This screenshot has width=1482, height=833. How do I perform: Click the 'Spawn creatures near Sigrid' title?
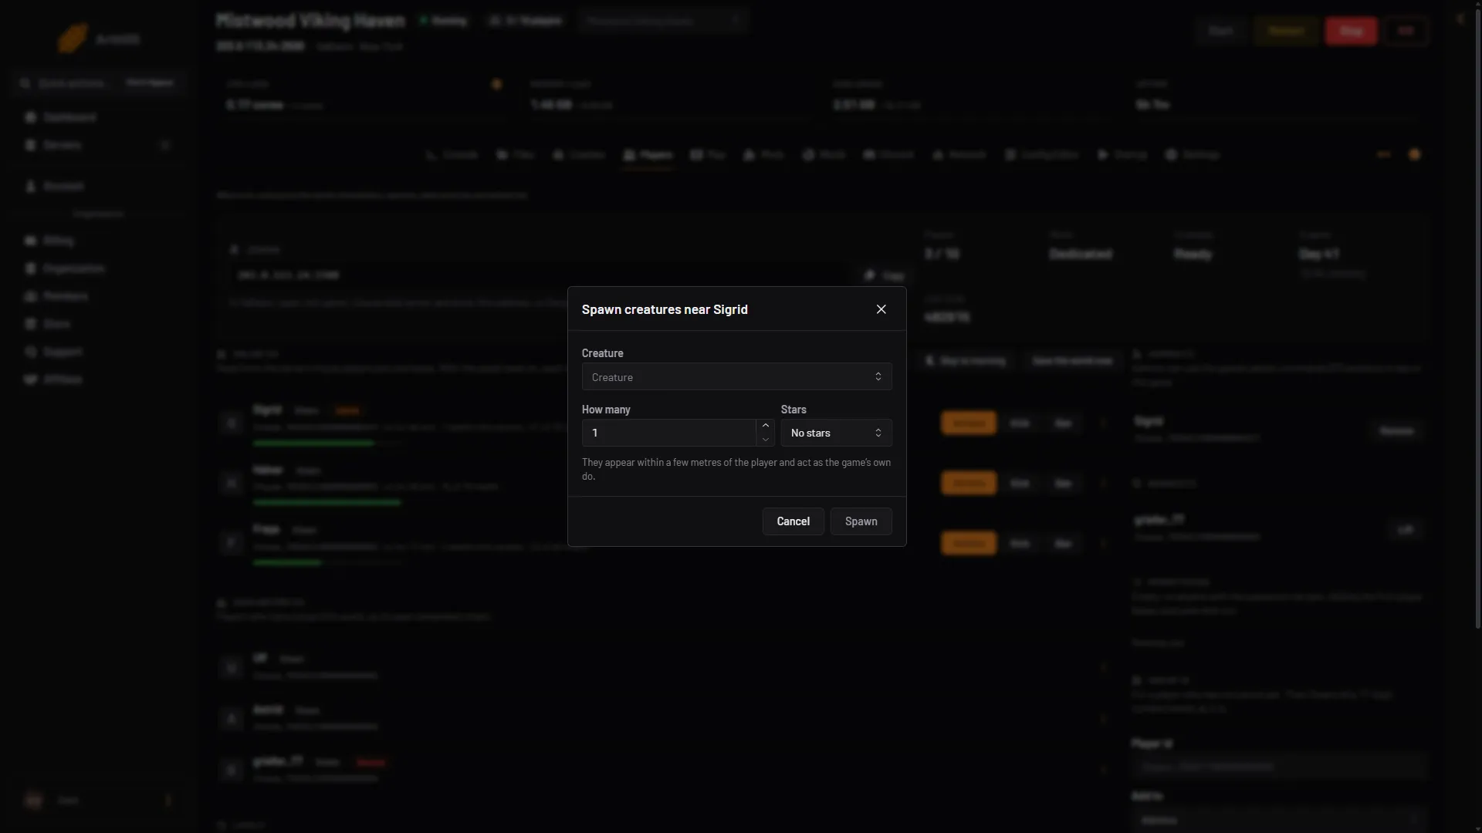664,309
